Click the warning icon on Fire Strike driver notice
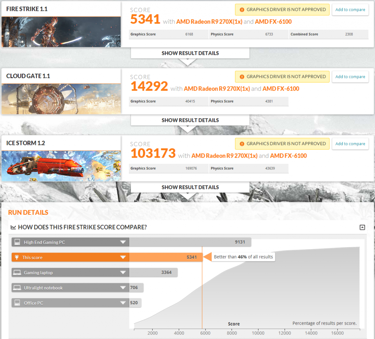Viewport: 375px width, 339px height. pyautogui.click(x=242, y=10)
